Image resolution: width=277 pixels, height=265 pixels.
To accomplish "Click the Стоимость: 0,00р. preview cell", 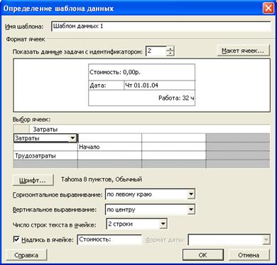I will click(x=141, y=72).
